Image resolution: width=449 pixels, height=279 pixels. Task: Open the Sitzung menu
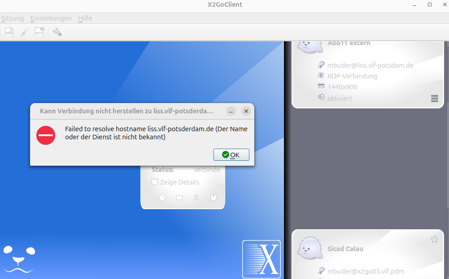click(13, 18)
